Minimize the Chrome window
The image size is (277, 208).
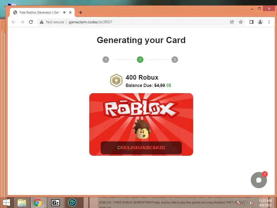coord(252,8)
